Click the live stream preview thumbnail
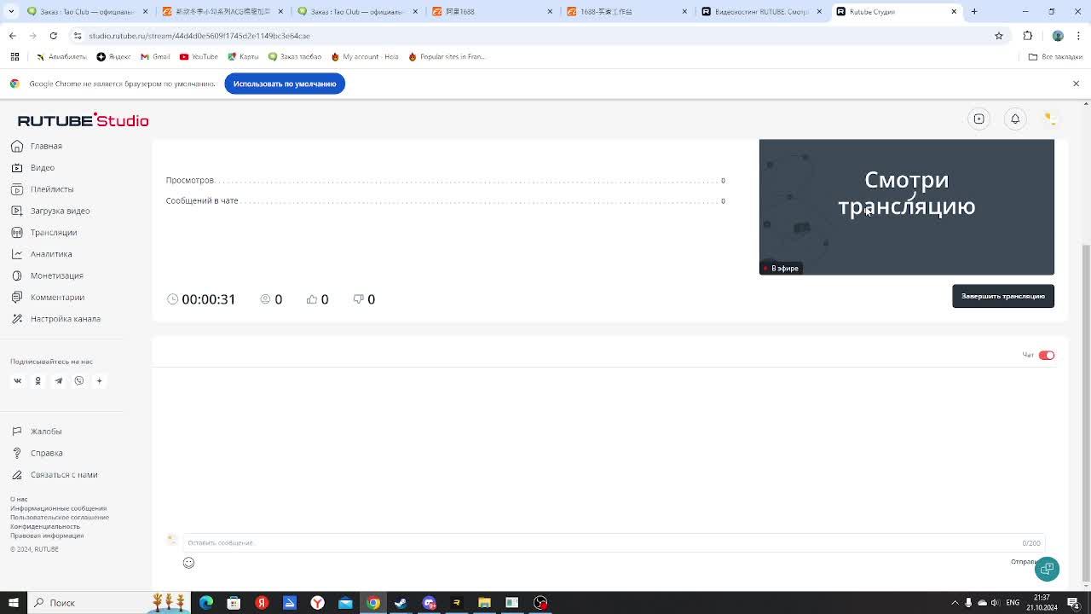 tap(907, 206)
